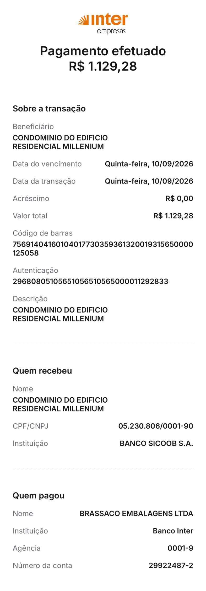Click the Agência value 0001-9
The image size is (206, 591).
tap(180, 548)
